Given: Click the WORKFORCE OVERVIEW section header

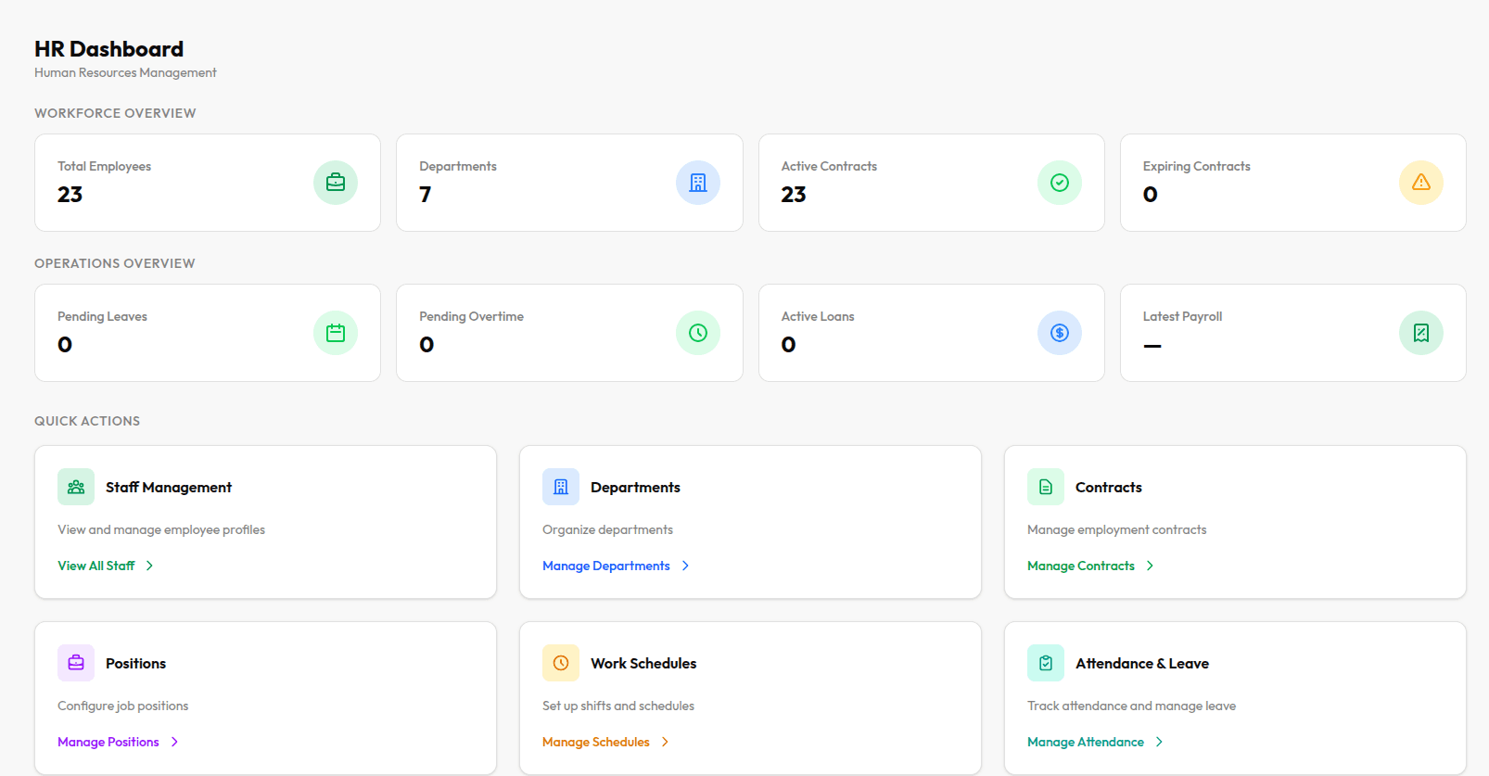Looking at the screenshot, I should (x=115, y=113).
